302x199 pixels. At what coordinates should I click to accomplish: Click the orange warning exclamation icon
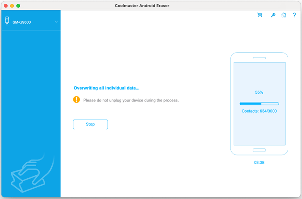[76, 100]
